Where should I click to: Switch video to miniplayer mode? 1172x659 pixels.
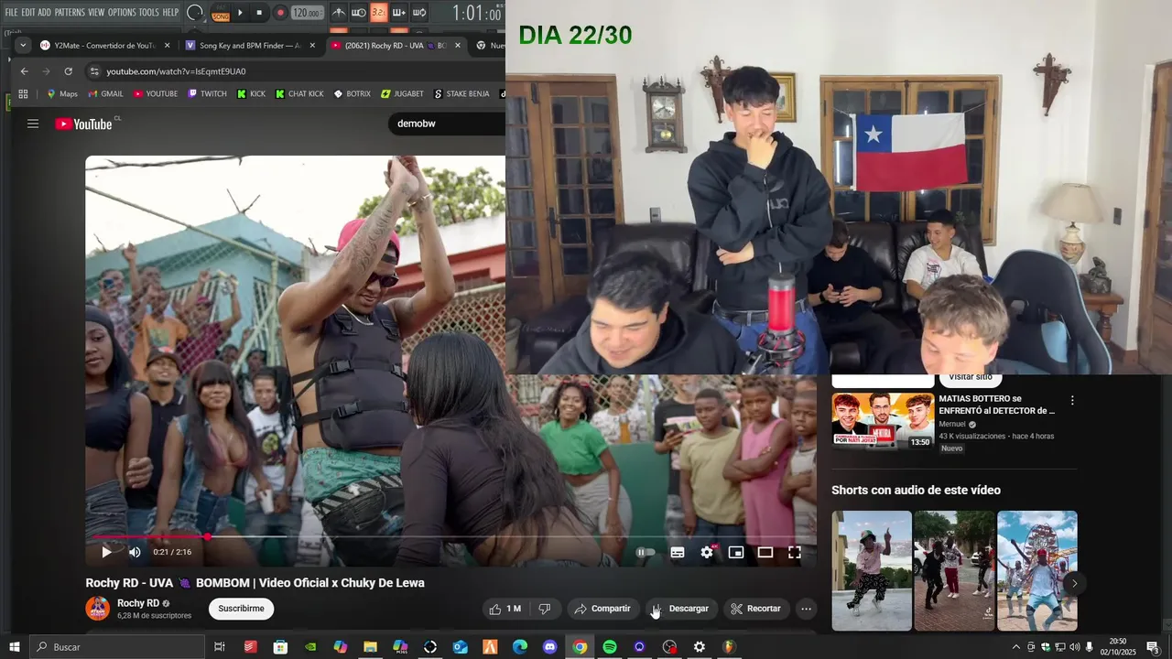(x=736, y=552)
